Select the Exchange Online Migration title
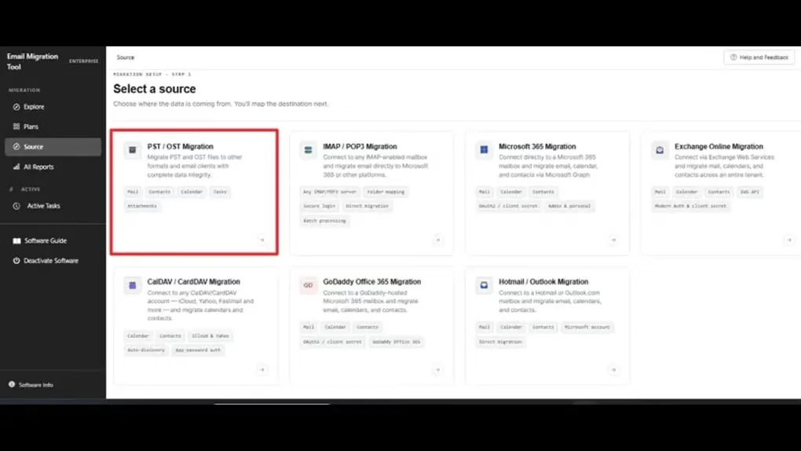Image resolution: width=801 pixels, height=451 pixels. coord(719,146)
